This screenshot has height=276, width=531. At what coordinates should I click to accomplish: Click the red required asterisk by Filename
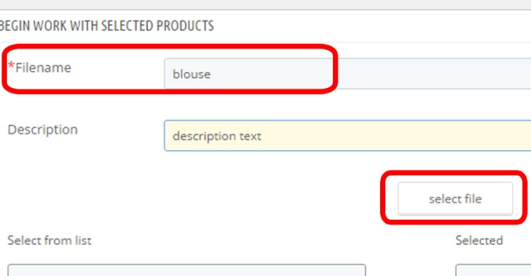(11, 65)
